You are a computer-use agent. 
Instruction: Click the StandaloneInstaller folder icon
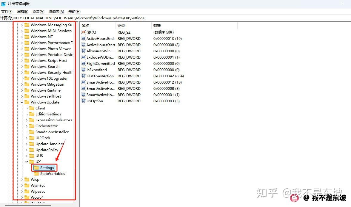32,132
